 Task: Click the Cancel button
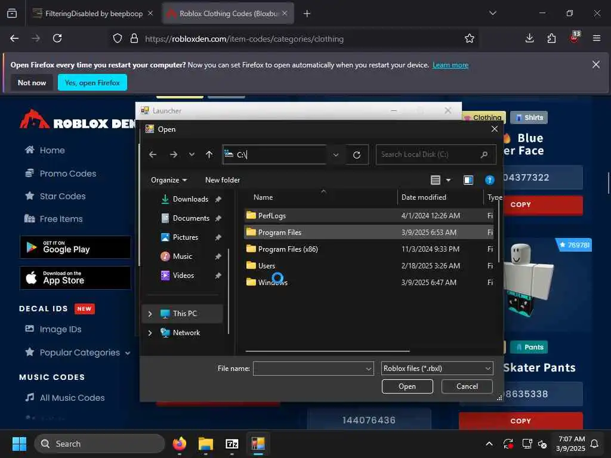[x=467, y=386]
